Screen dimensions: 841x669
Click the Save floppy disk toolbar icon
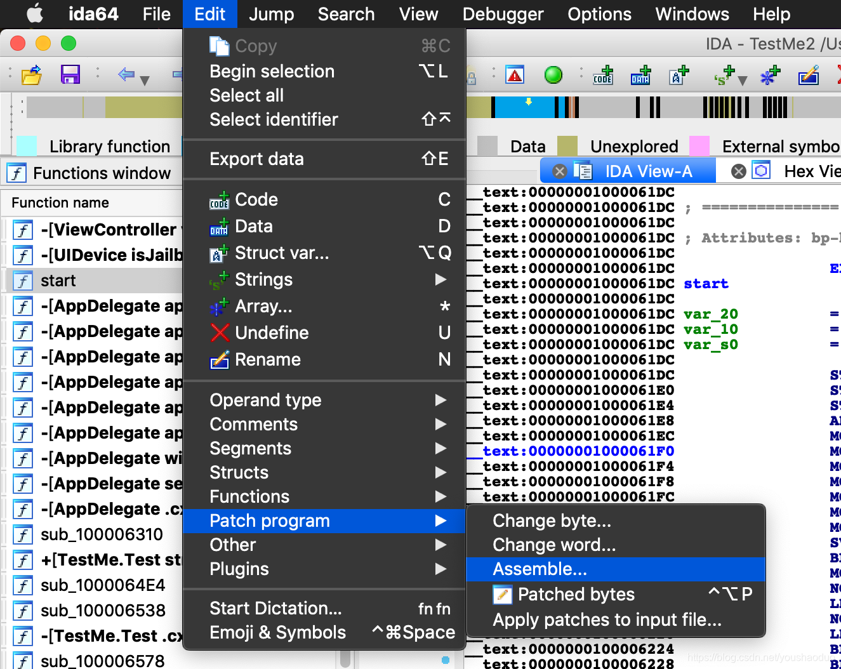[x=70, y=75]
